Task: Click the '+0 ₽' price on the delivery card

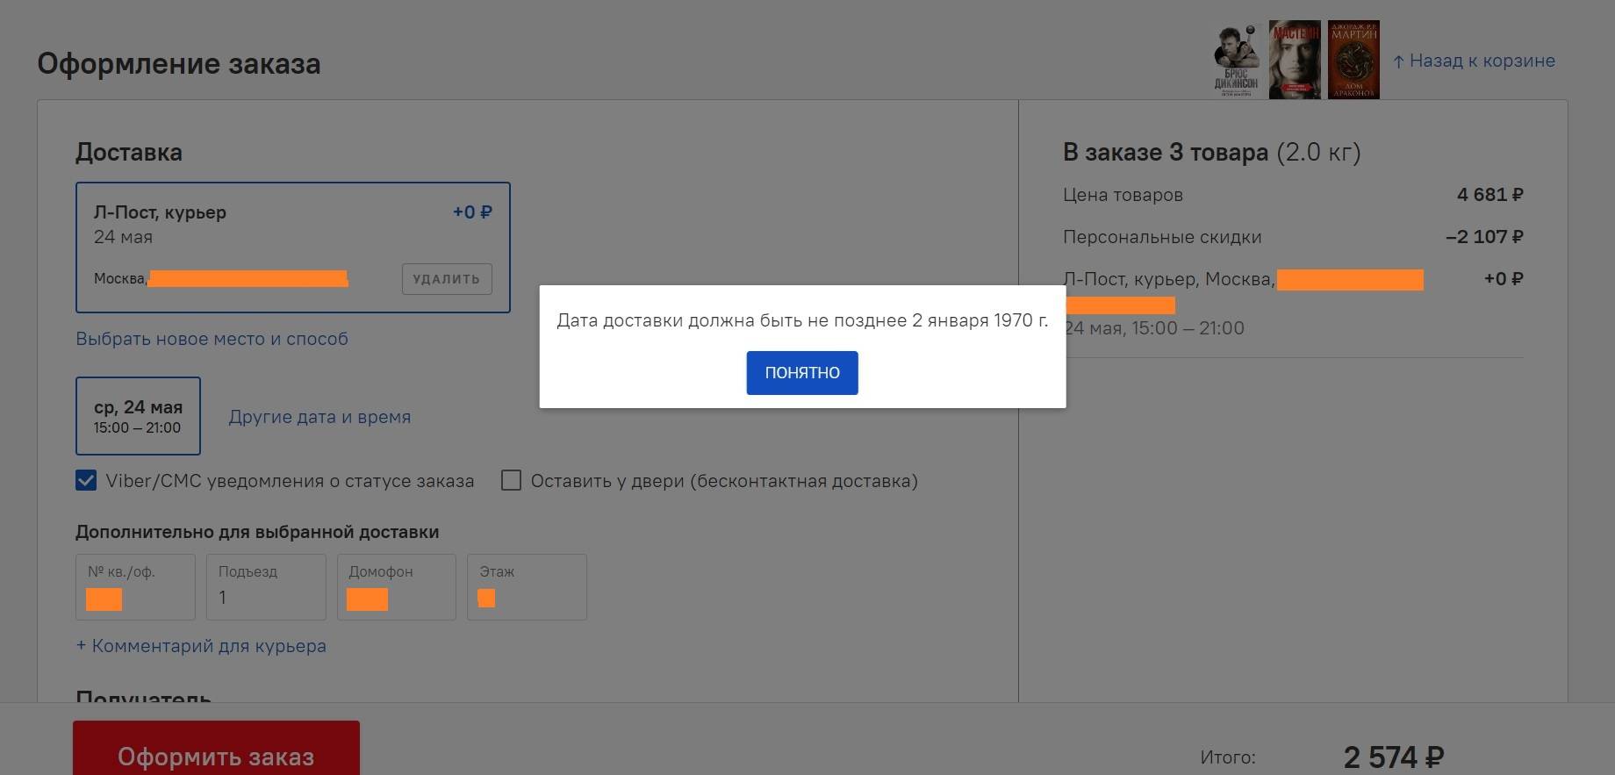Action: [x=472, y=212]
